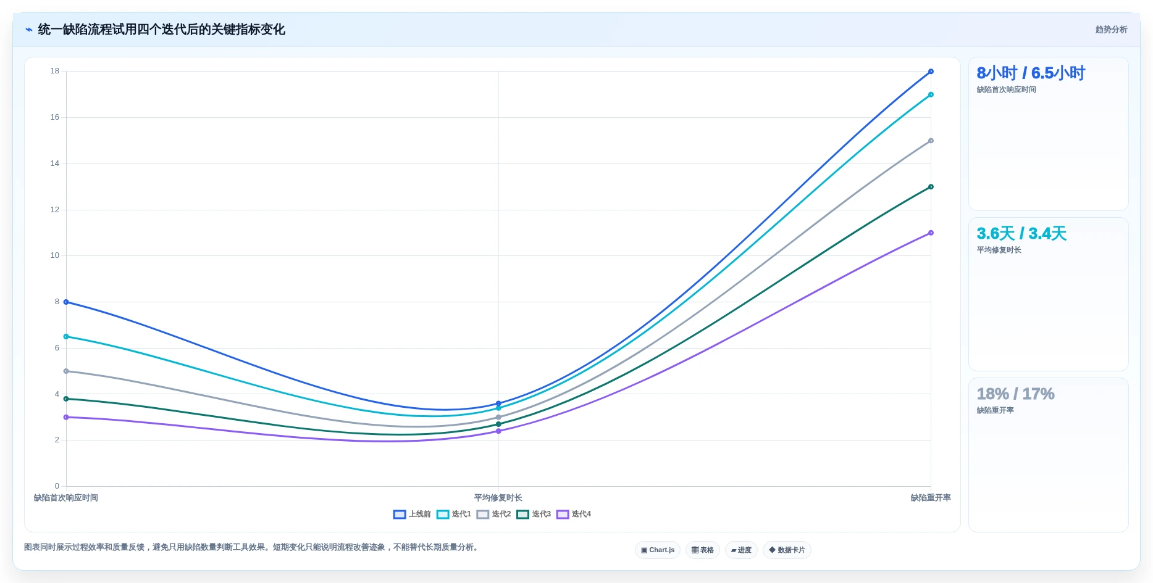Viewport: 1153px width, 583px height.
Task: Click the 迭代2 data point at 缺陷重开率
Action: click(x=931, y=141)
